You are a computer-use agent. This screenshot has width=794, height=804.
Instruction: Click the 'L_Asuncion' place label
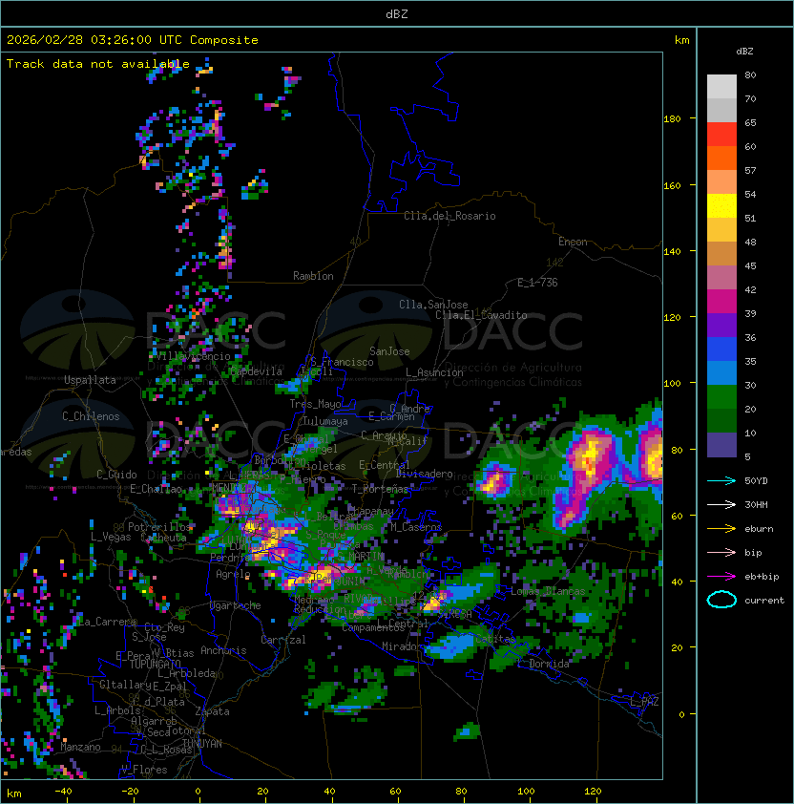434,372
